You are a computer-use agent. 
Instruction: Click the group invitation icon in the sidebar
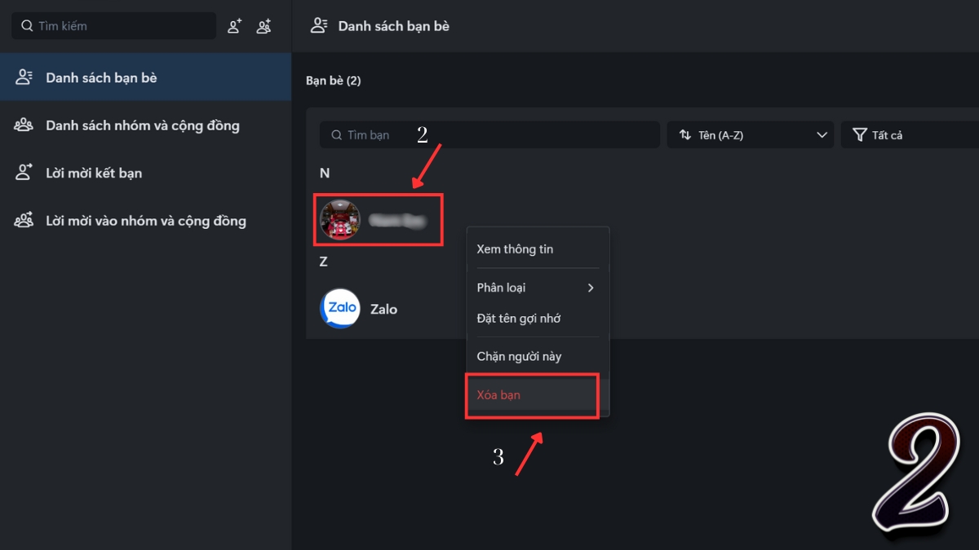pos(24,221)
